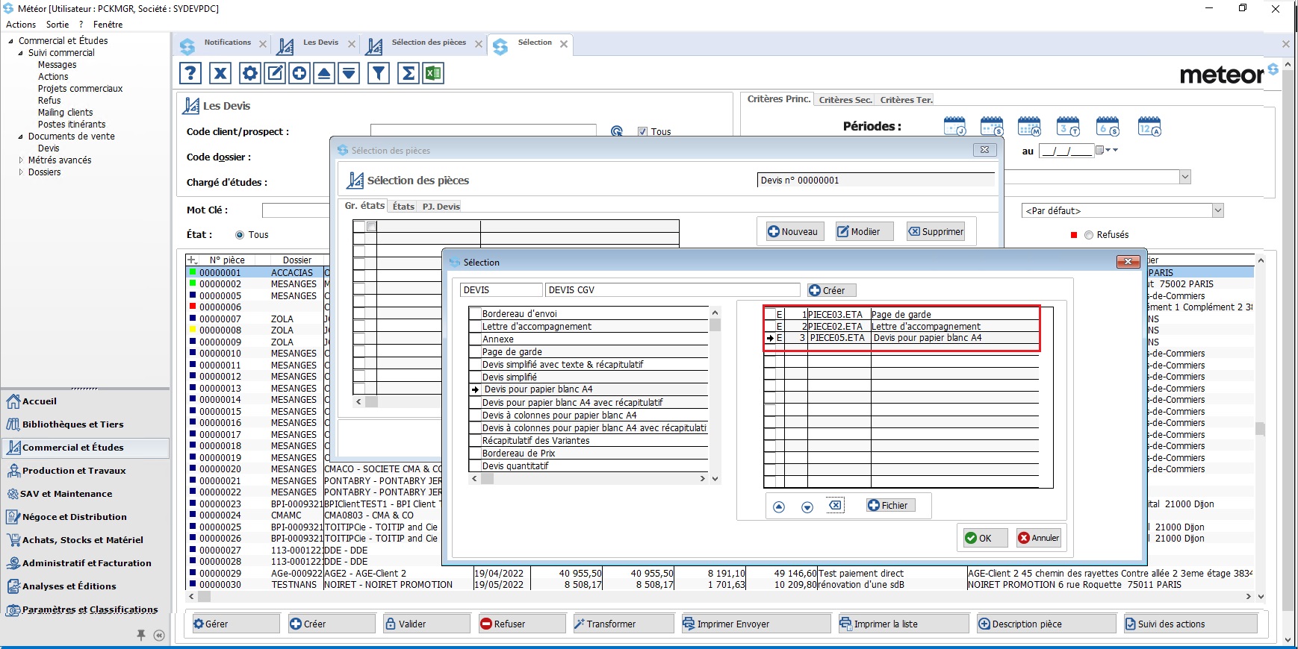Open the Actions menu
The image size is (1298, 649).
21,25
